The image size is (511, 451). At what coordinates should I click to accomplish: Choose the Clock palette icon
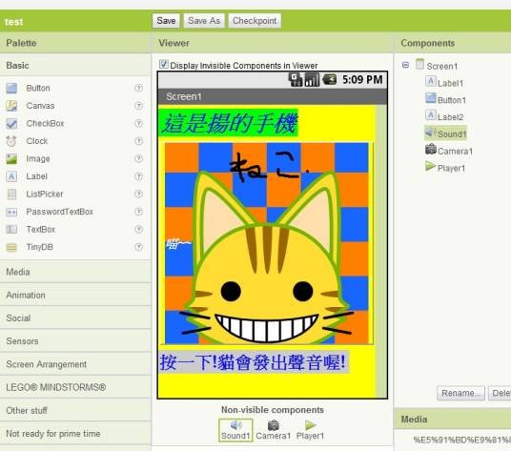tap(11, 141)
